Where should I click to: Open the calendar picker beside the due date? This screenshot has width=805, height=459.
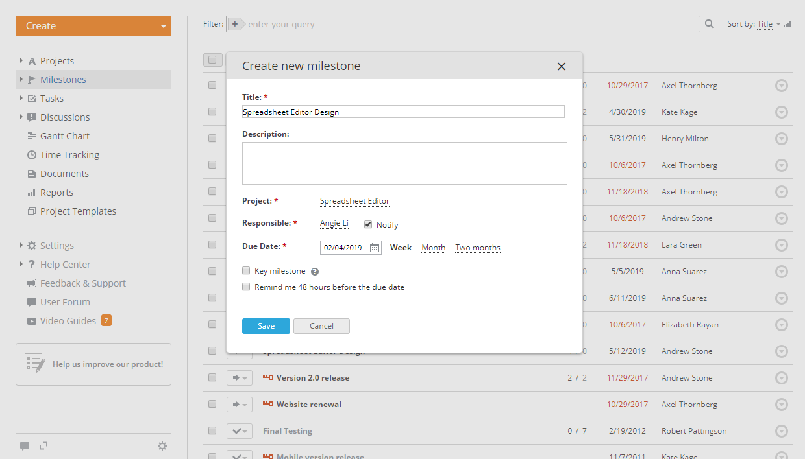[375, 247]
